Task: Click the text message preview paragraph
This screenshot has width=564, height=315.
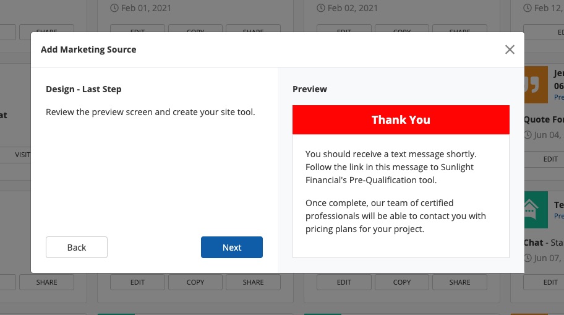Action: (x=391, y=167)
